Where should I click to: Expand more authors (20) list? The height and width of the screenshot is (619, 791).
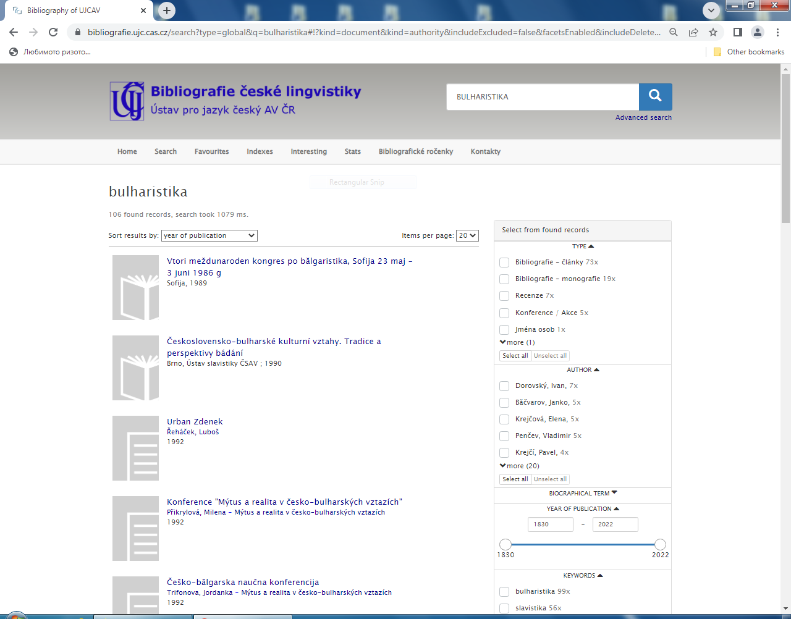tap(520, 466)
